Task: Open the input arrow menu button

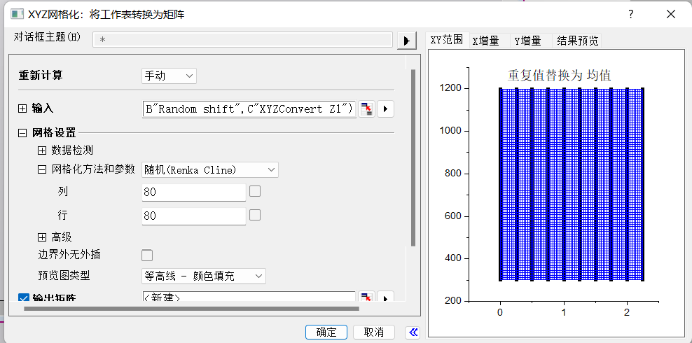Action: coord(386,108)
